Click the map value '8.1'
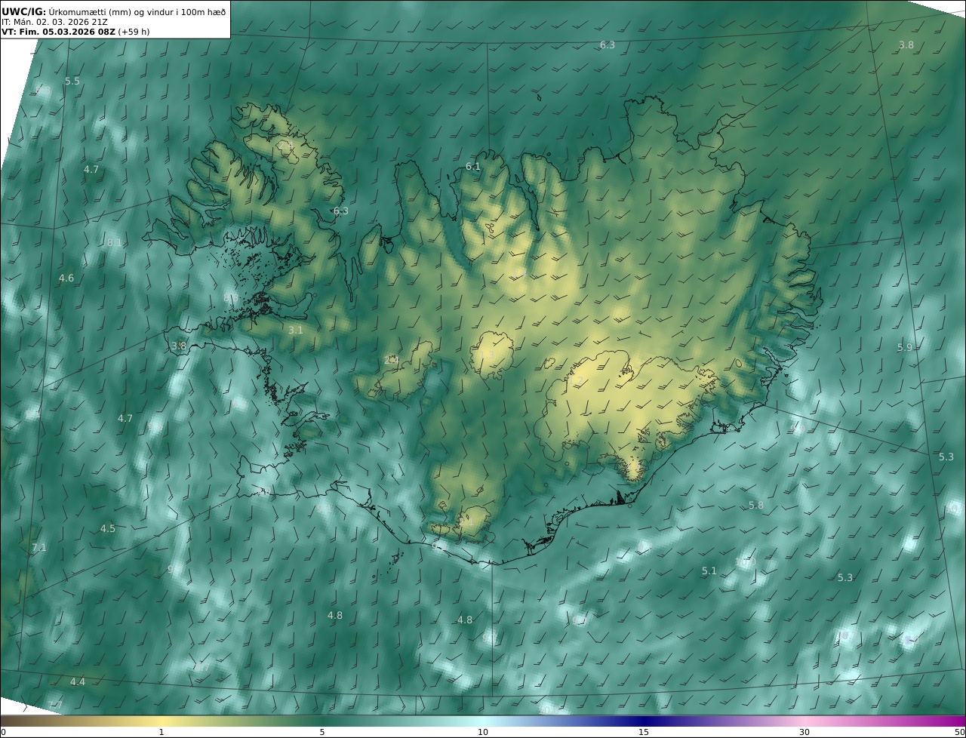 pos(114,242)
